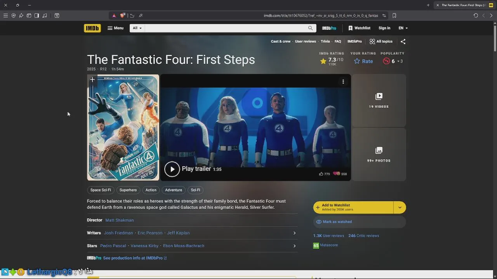Open site settings icon beside the URL
Viewport: 497px width, 279px height.
coord(384,15)
